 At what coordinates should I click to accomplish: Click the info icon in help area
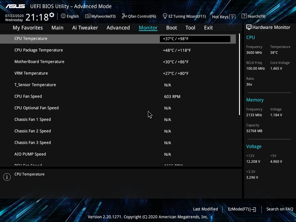point(7,177)
